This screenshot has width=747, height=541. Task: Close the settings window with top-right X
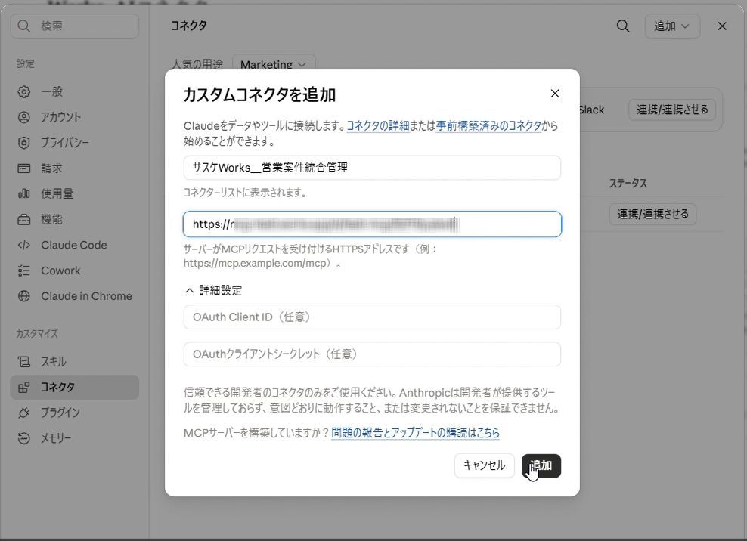[722, 26]
